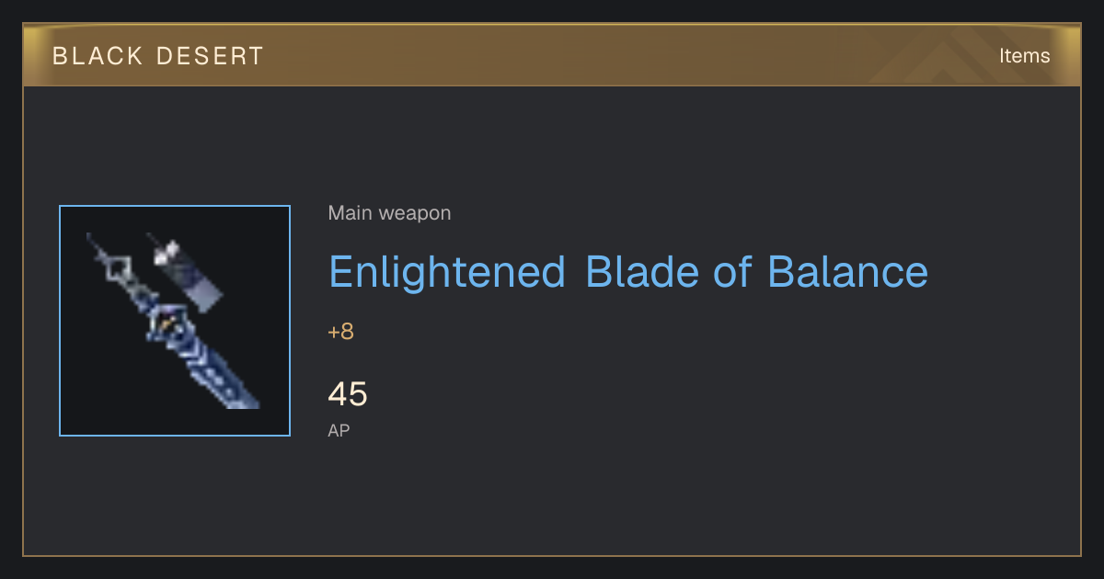Open the Enlightened Blade of Balance item icon
This screenshot has width=1104, height=579.
(175, 321)
